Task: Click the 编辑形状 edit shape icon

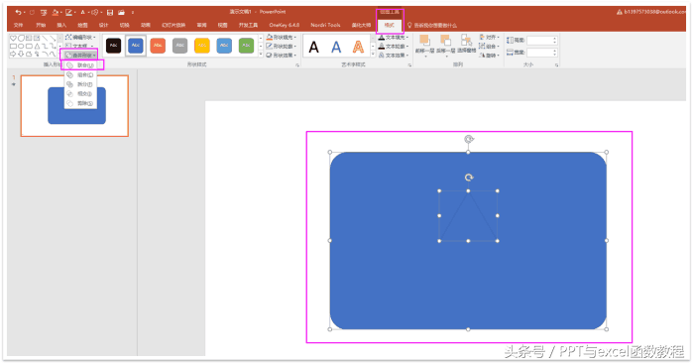Action: click(68, 38)
